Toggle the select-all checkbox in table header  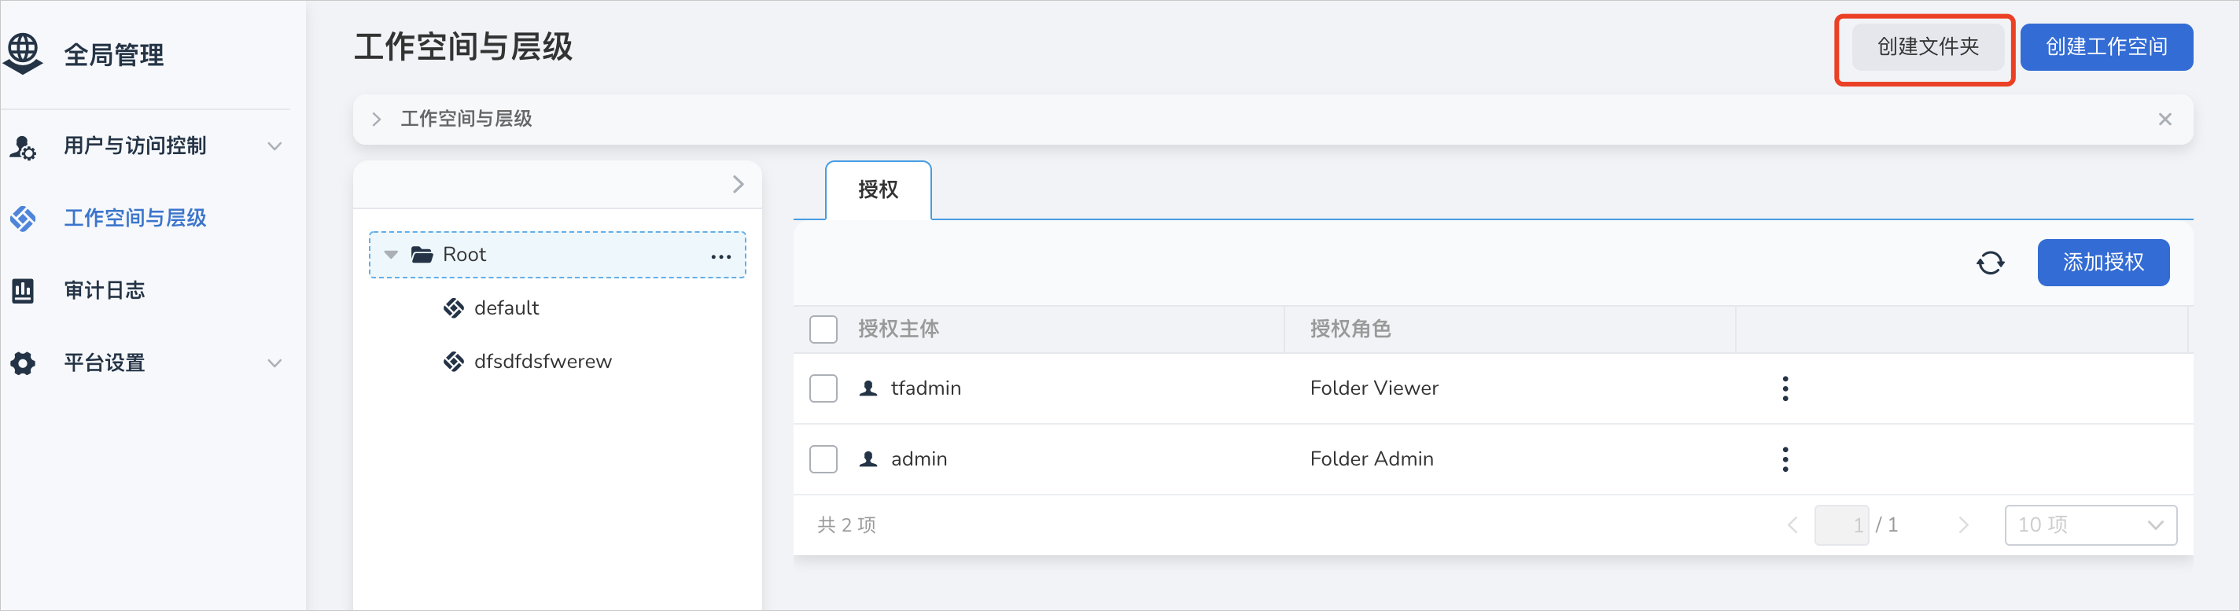click(x=823, y=329)
